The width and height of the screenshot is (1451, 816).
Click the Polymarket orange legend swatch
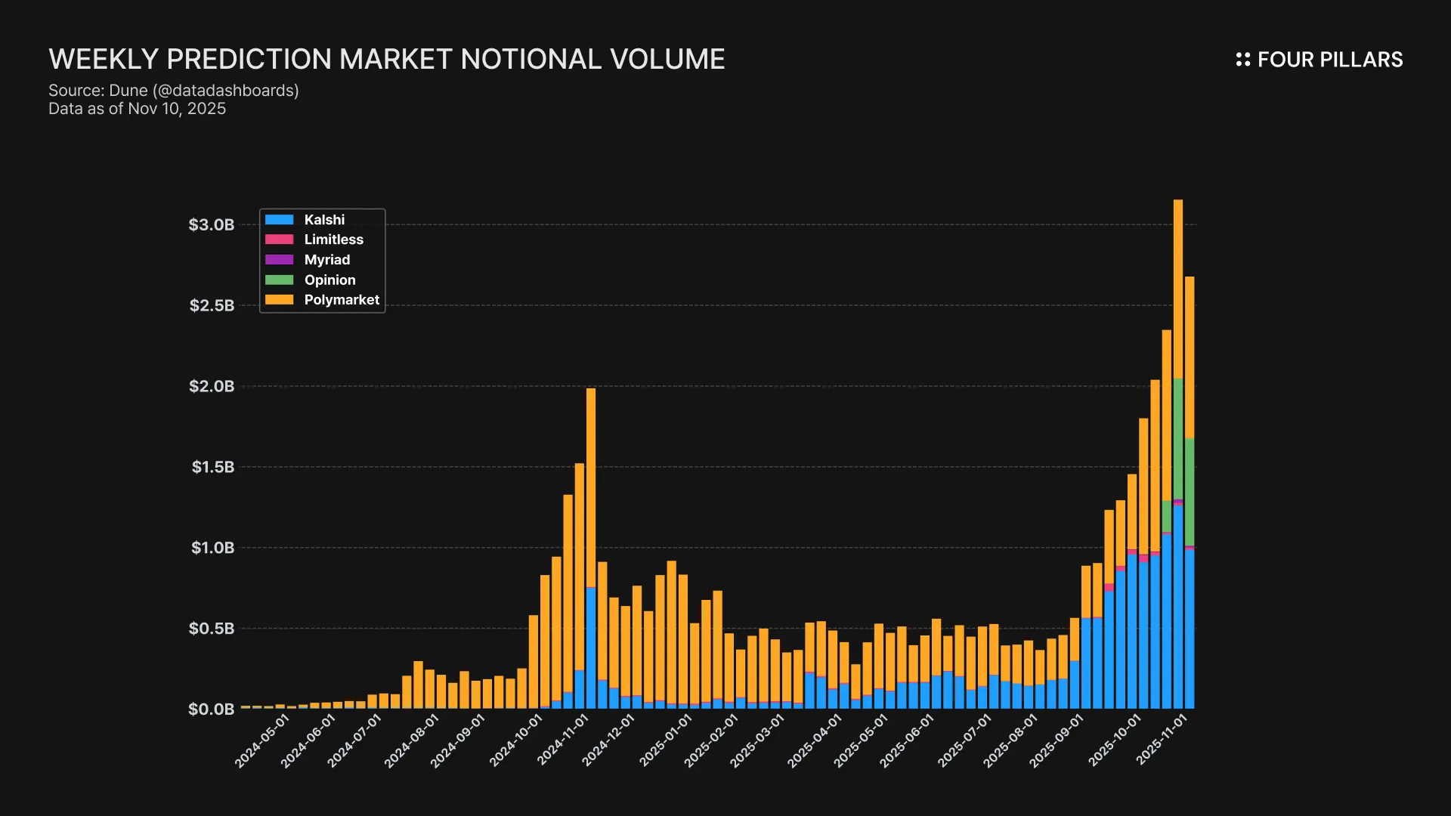[x=279, y=300]
